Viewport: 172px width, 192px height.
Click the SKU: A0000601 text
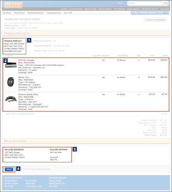[26, 80]
